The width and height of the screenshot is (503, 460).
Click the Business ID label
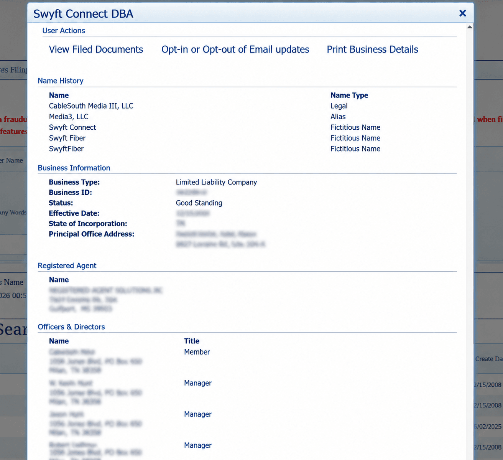(x=70, y=193)
